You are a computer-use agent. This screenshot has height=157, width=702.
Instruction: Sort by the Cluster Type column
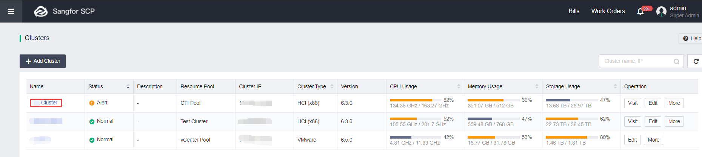pyautogui.click(x=332, y=86)
